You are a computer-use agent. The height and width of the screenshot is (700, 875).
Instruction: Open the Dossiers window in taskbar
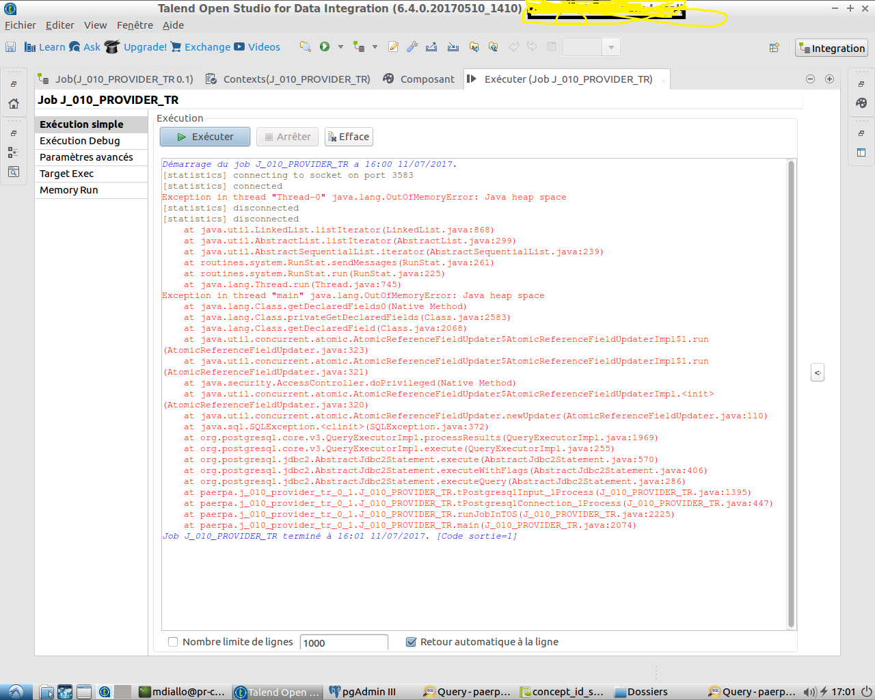click(641, 692)
